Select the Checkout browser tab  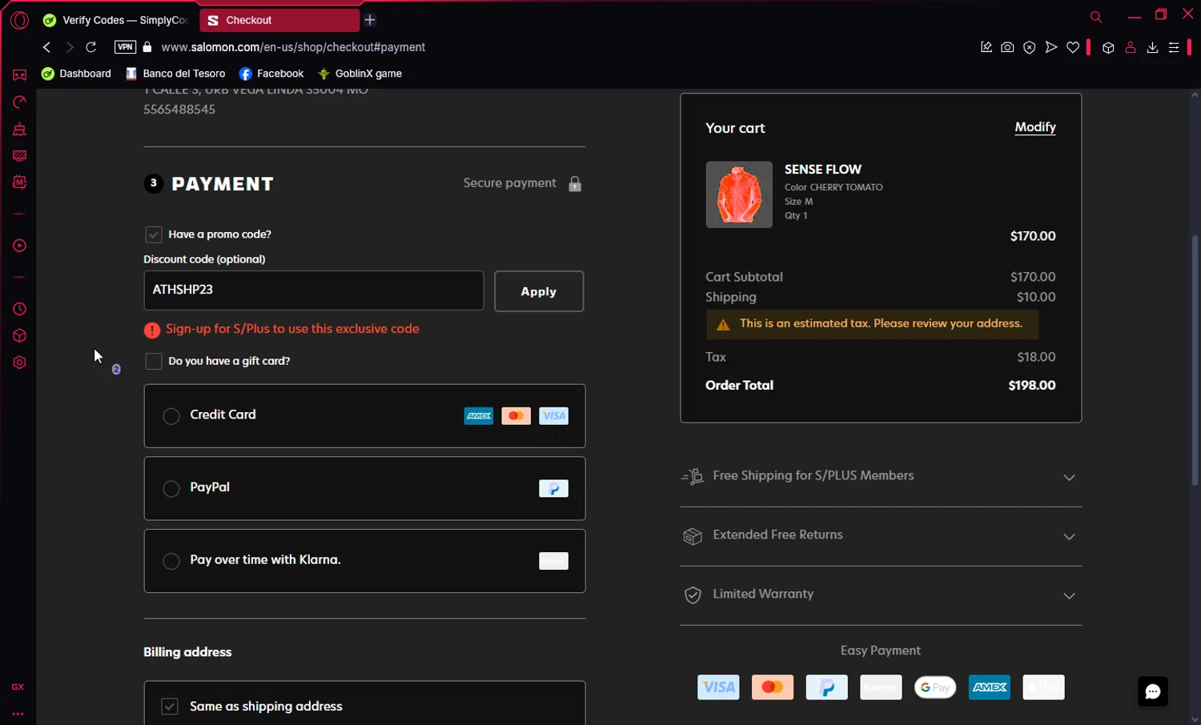pyautogui.click(x=279, y=20)
